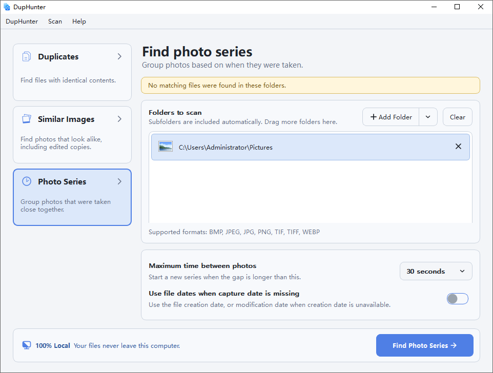Toggle use file dates when capture date missing
493x373 pixels.
[x=457, y=299]
